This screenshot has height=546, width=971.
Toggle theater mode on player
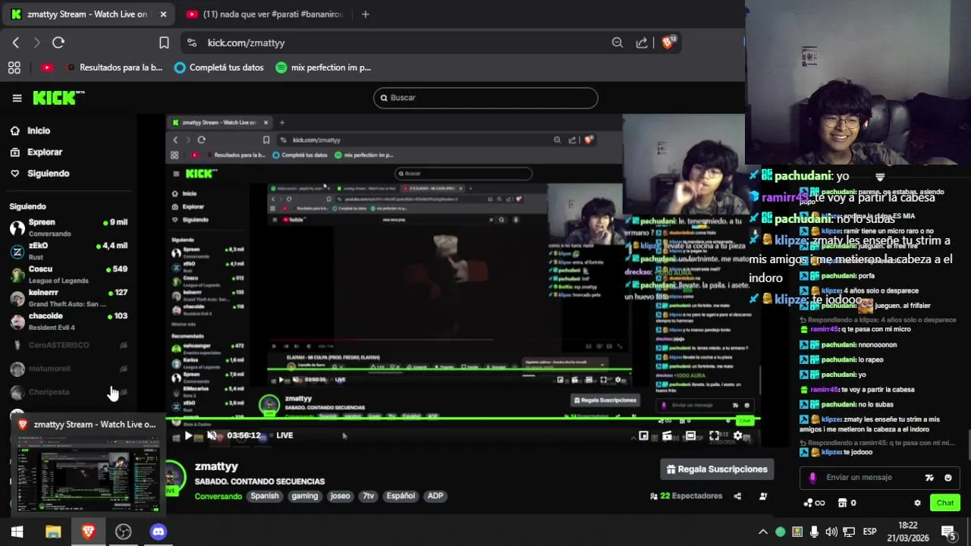click(x=690, y=435)
